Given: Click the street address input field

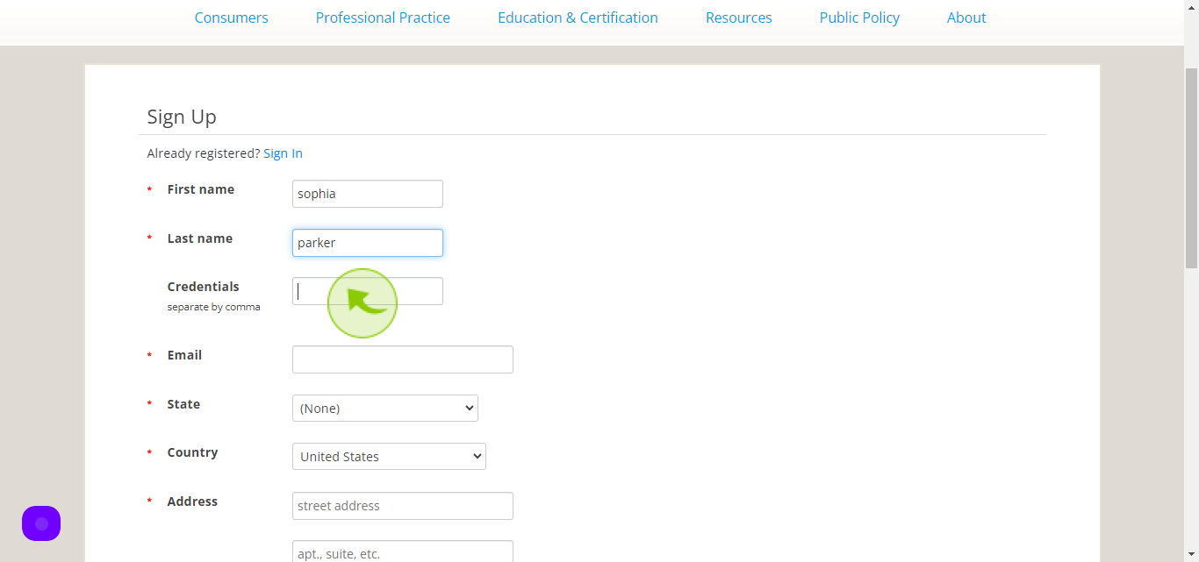Looking at the screenshot, I should [x=403, y=506].
